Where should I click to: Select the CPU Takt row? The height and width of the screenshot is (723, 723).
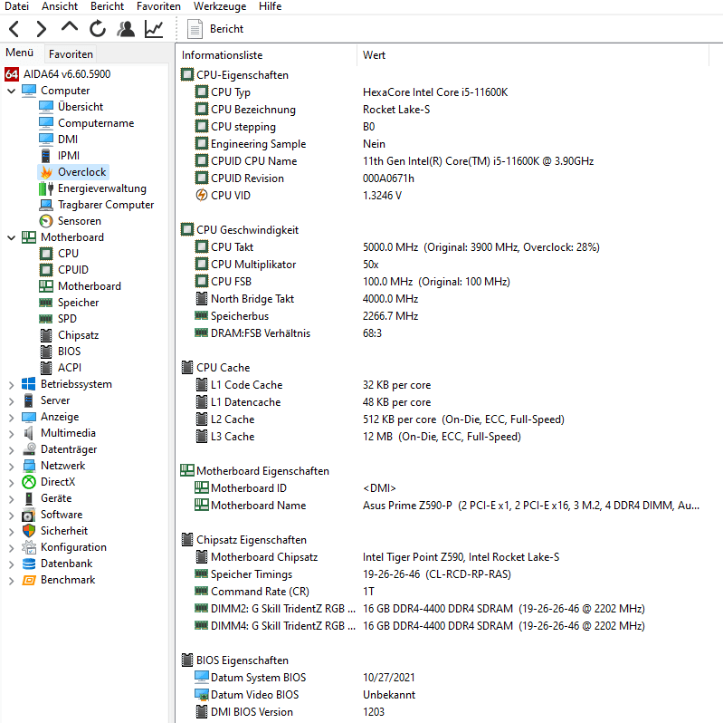pos(442,247)
